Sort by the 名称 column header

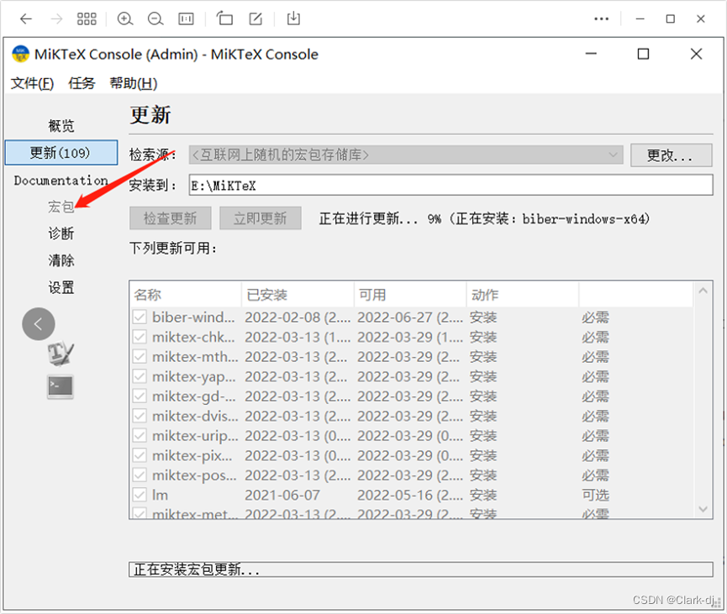coord(186,295)
